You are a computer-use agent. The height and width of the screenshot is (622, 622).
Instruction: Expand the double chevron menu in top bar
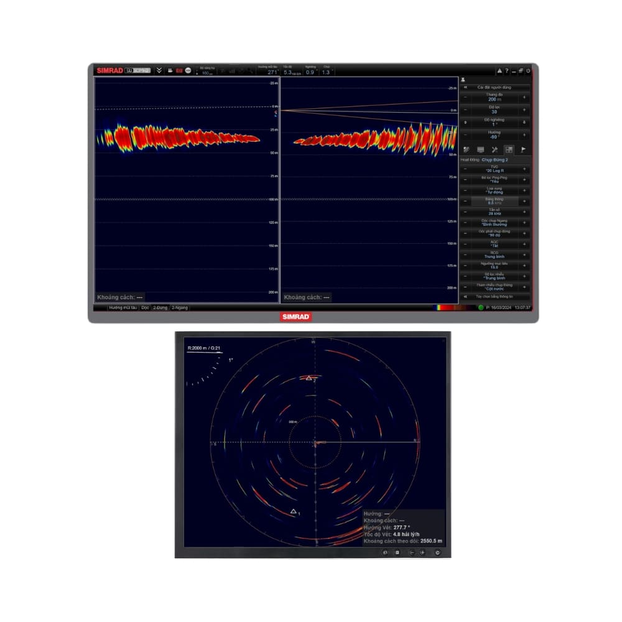159,71
